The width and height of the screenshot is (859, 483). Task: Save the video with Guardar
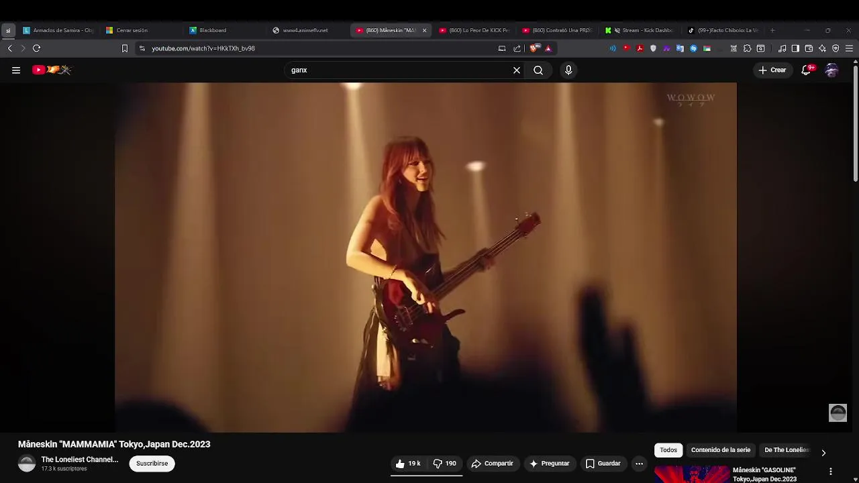[603, 464]
